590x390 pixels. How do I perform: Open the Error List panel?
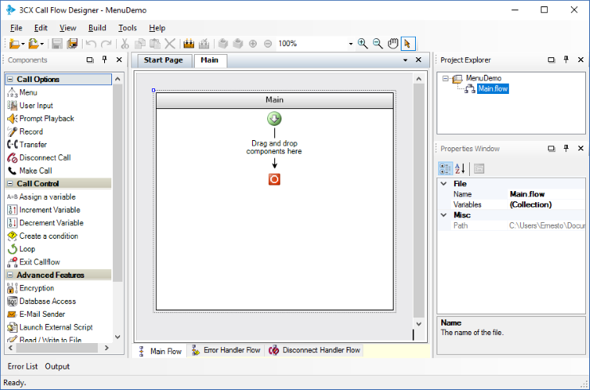click(22, 366)
